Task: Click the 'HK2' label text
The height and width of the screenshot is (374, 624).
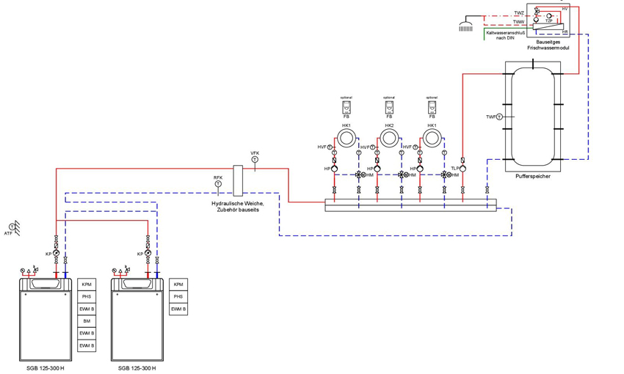Action: 389,125
